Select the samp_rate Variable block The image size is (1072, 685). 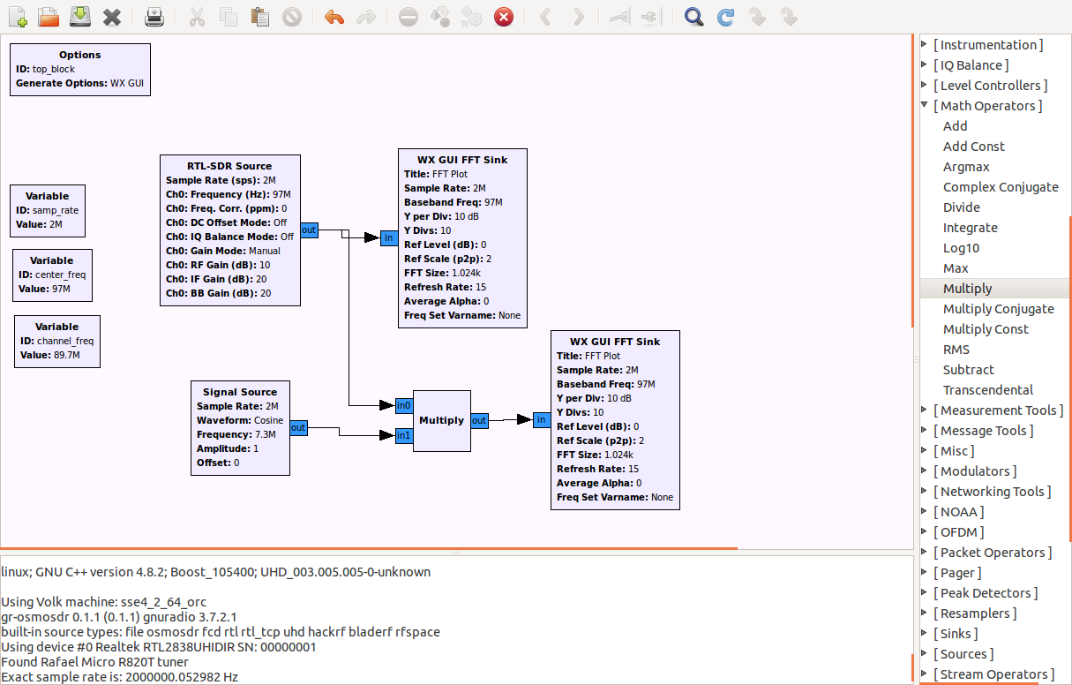[x=48, y=211]
